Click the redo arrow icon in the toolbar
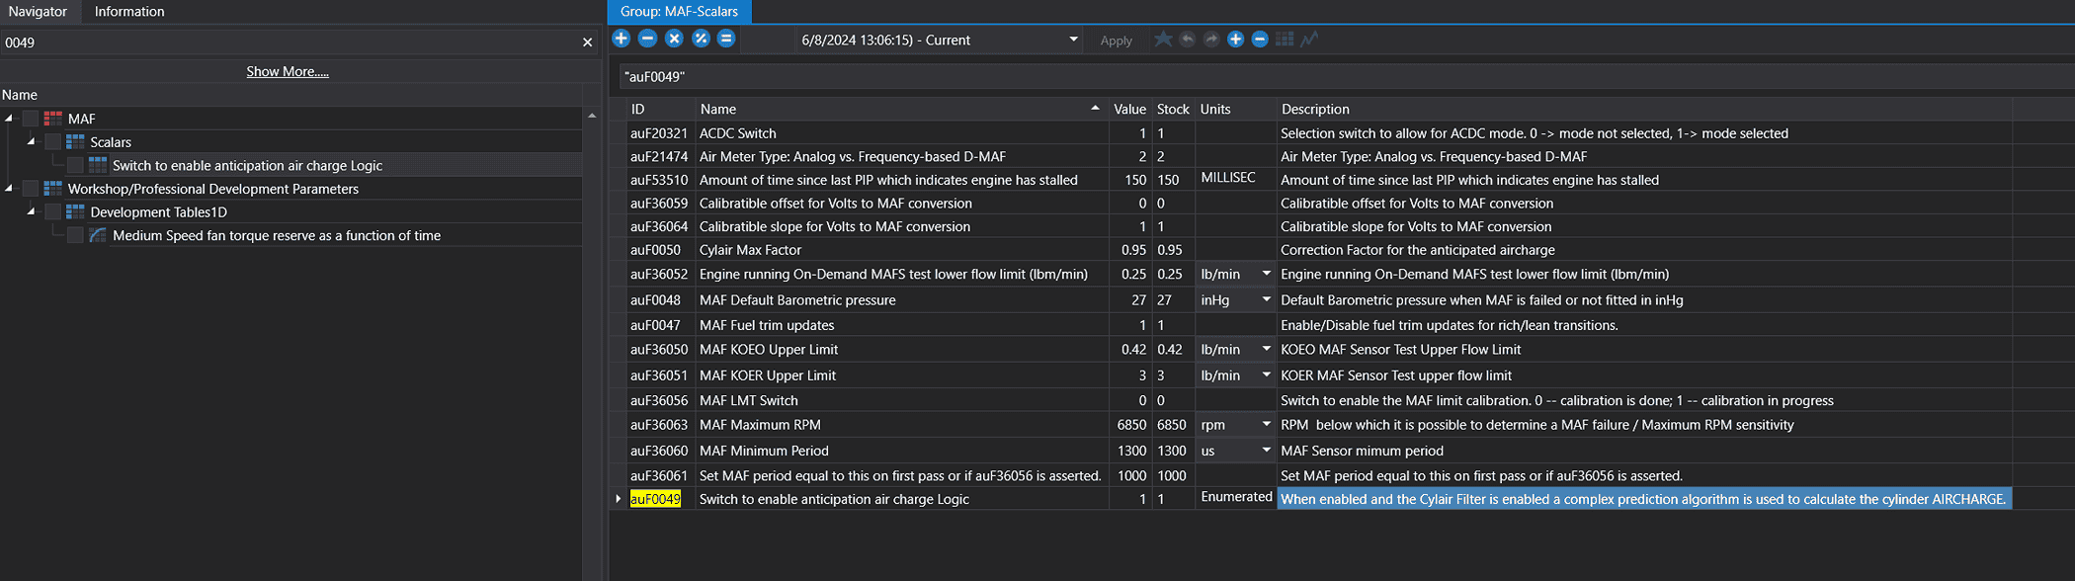The image size is (2075, 581). (x=1211, y=40)
